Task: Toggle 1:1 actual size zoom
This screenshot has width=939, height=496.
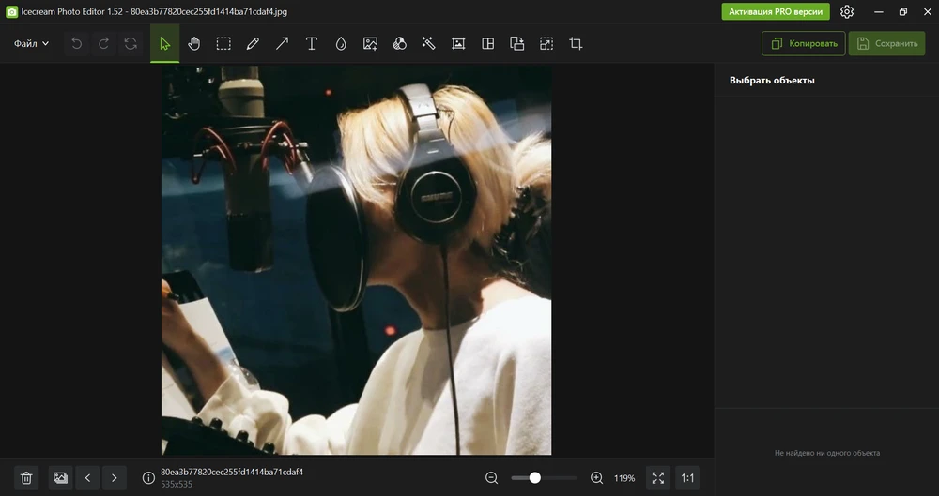Action: pyautogui.click(x=687, y=478)
